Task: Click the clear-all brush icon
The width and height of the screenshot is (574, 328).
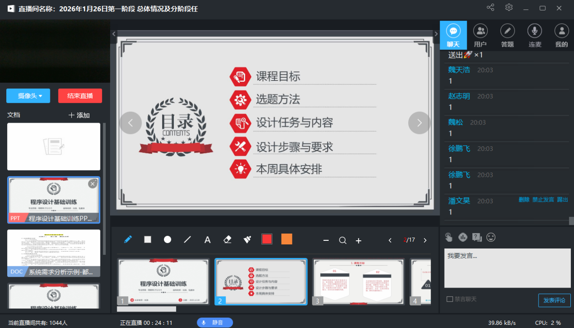Action: click(x=247, y=239)
